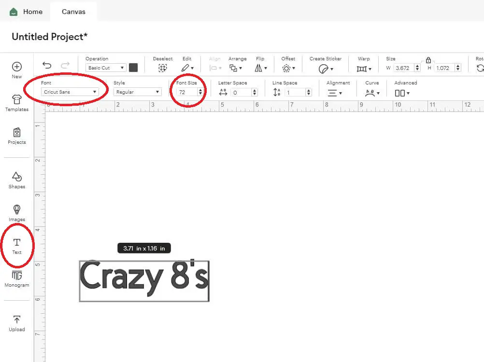Click the Untitled Project title
Screen dimensions: 484x362
pos(50,37)
